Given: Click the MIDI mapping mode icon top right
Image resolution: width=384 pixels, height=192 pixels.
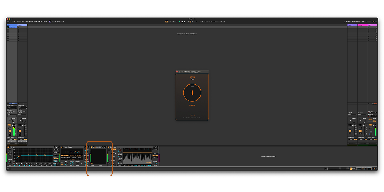Looking at the screenshot, I should pyautogui.click(x=354, y=21).
